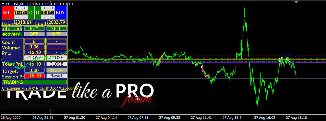Toggle Recovery OFF for sell side

tap(56, 34)
